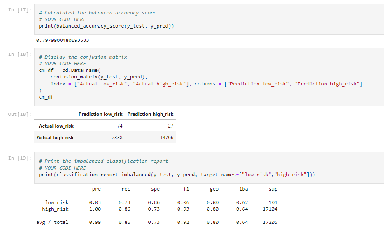This screenshot has height=232, width=384.
Task: Click the 'avg / total' row label
Action: [x=52, y=222]
